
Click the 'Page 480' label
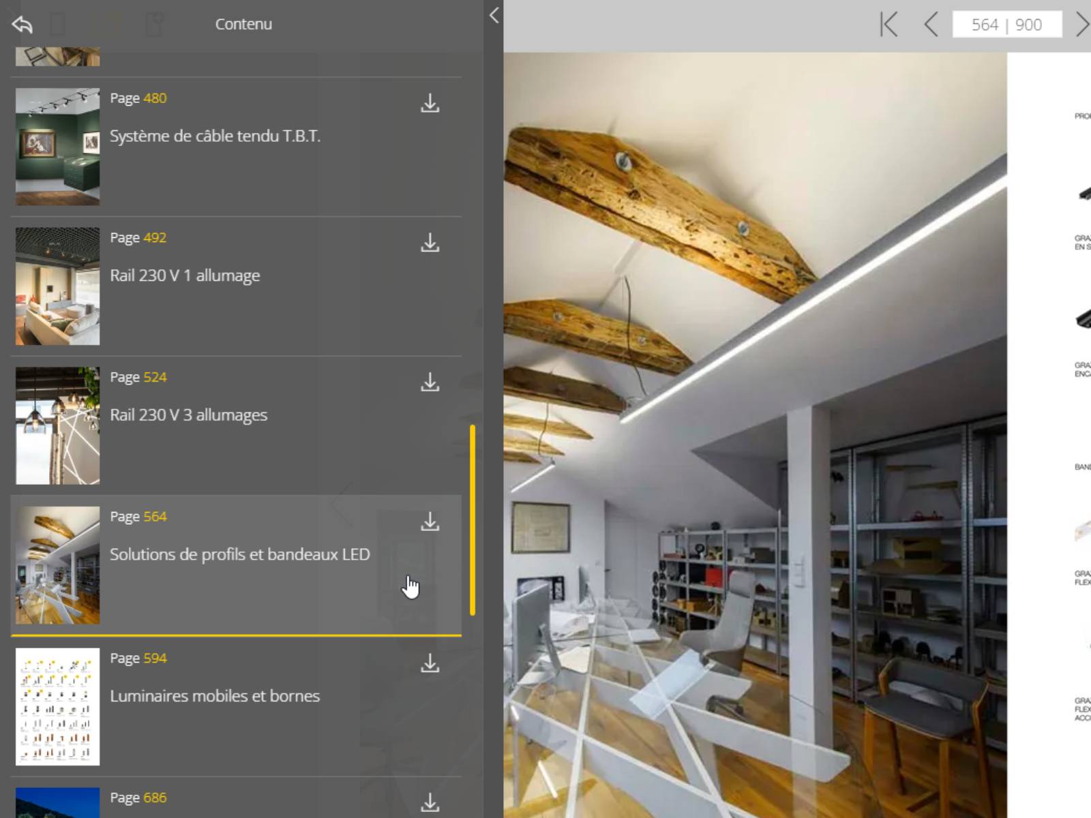(x=138, y=98)
